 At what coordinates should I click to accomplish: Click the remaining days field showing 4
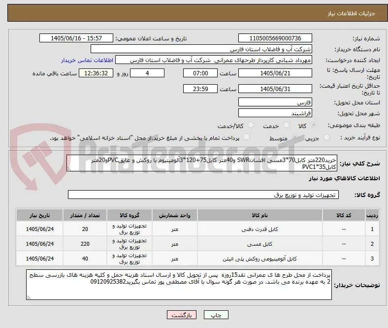(147, 73)
